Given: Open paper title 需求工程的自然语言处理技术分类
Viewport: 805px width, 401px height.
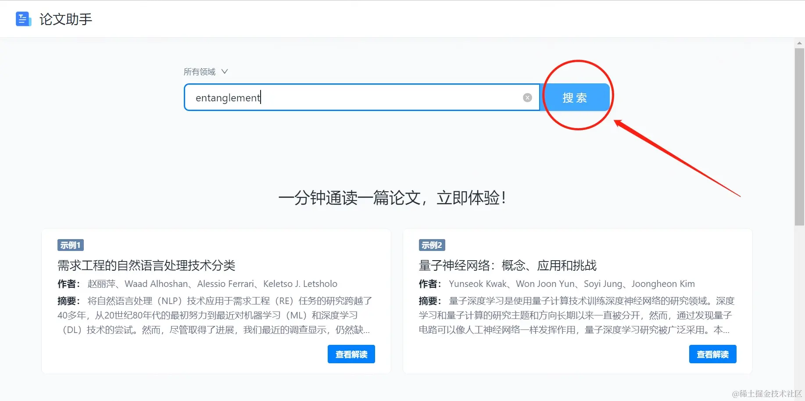Looking at the screenshot, I should [x=147, y=265].
